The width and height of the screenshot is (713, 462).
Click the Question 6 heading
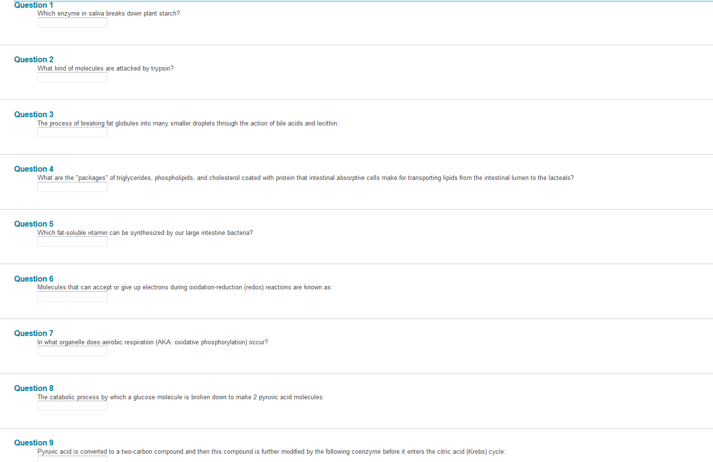34,279
